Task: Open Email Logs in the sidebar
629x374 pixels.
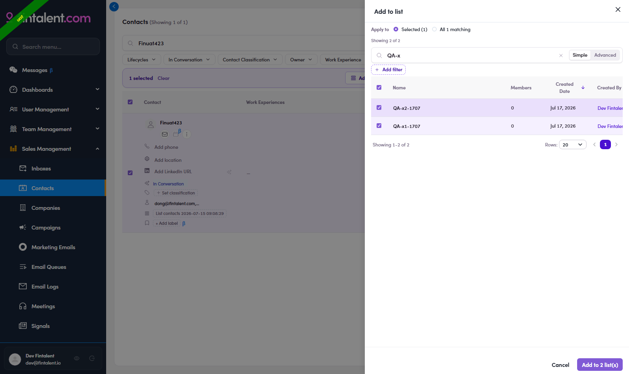Action: 53,287
